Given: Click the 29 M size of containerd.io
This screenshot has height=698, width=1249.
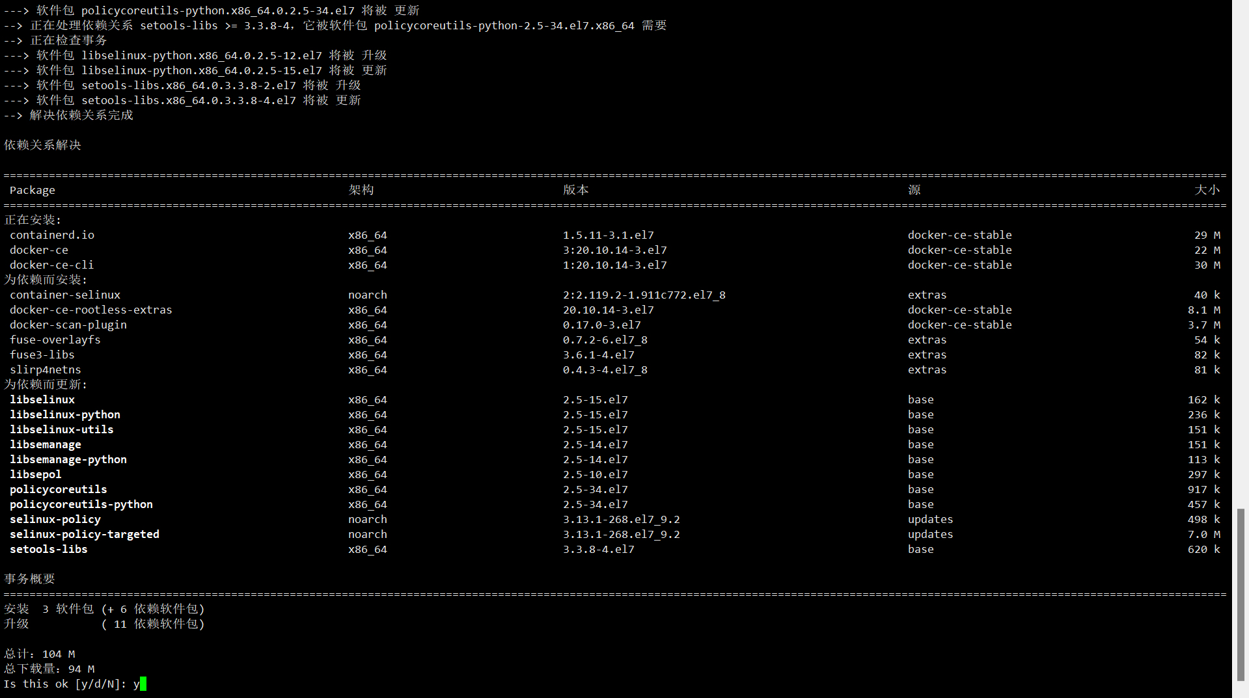Looking at the screenshot, I should pyautogui.click(x=1207, y=235).
